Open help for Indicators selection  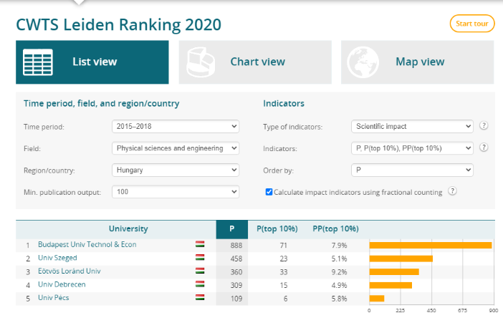(x=484, y=148)
